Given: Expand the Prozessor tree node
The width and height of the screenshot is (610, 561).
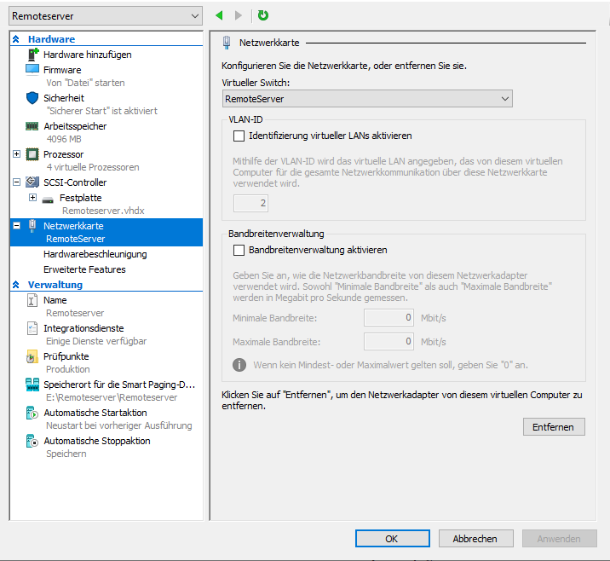Looking at the screenshot, I should [x=17, y=154].
